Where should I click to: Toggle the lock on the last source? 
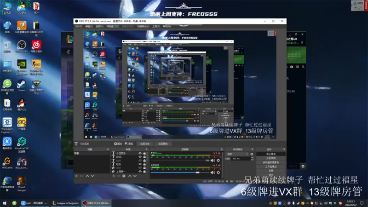[x=144, y=171]
